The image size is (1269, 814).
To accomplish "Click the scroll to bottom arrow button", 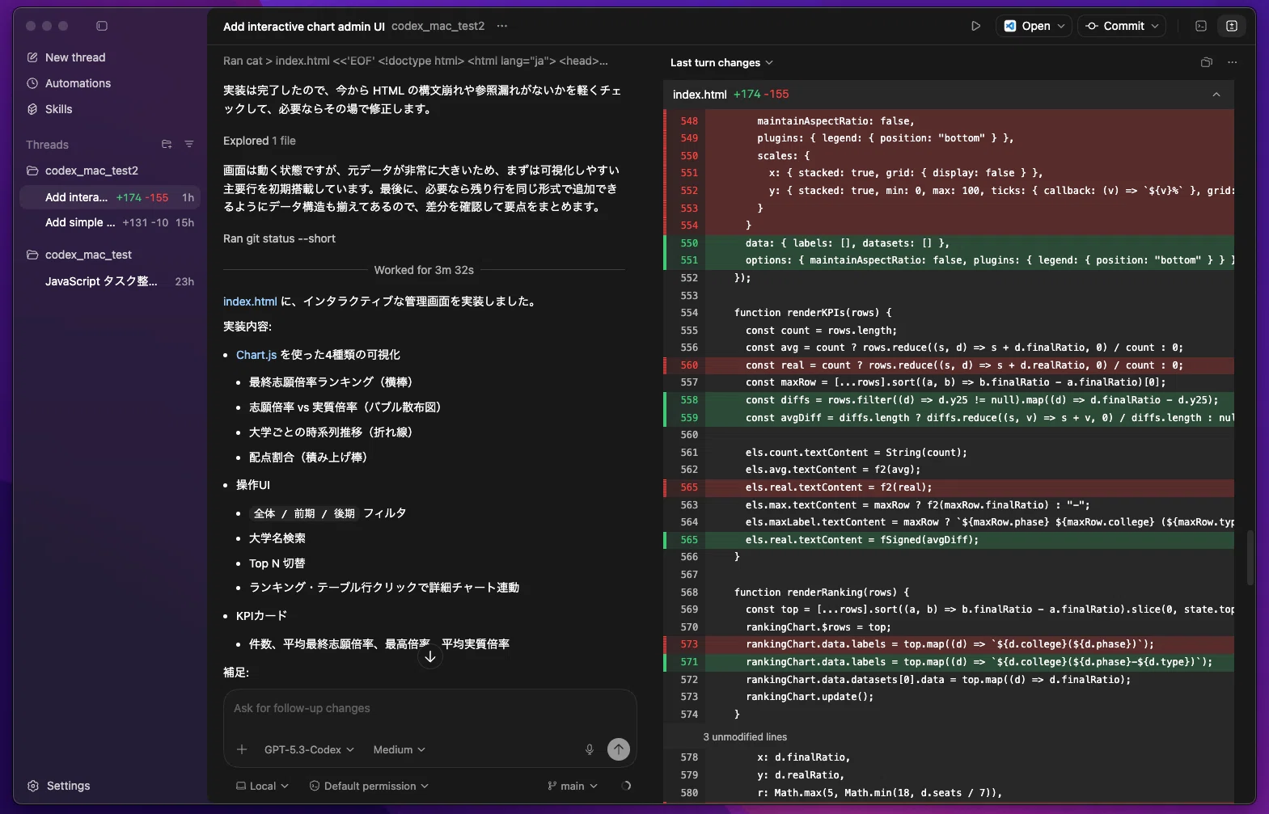I will [x=430, y=656].
